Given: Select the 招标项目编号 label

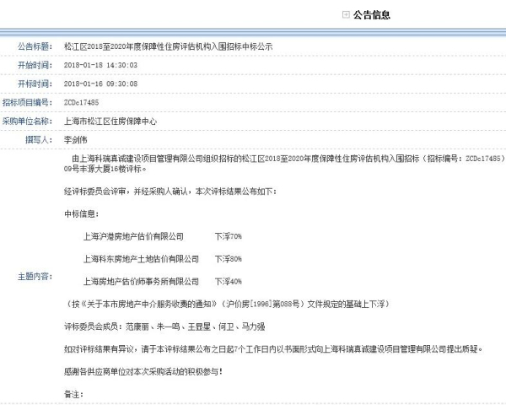Looking at the screenshot, I should click(x=28, y=102).
